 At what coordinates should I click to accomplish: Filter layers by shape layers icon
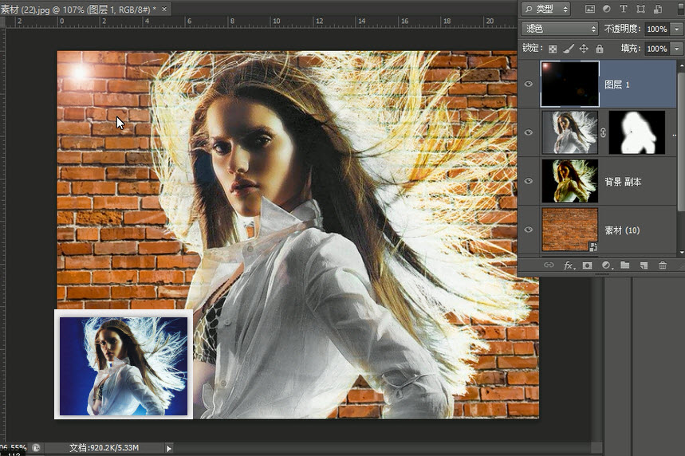(x=641, y=9)
